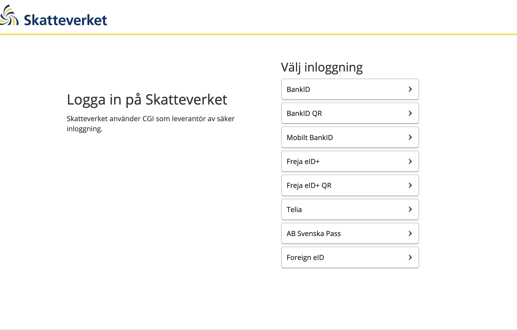Click chevron arrow on Foreign eID row

[x=410, y=257]
